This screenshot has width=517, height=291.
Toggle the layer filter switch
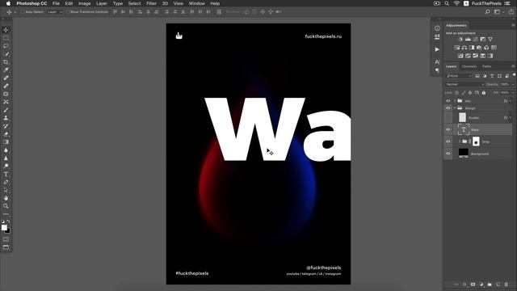coord(514,75)
